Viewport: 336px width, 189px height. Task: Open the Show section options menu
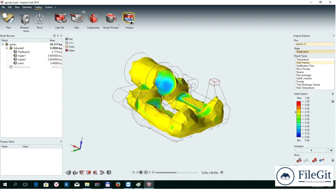coord(333,160)
